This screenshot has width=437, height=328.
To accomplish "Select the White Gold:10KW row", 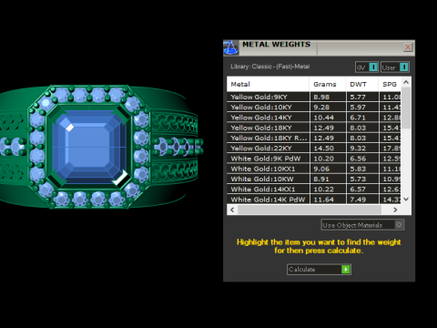I will (x=314, y=179).
